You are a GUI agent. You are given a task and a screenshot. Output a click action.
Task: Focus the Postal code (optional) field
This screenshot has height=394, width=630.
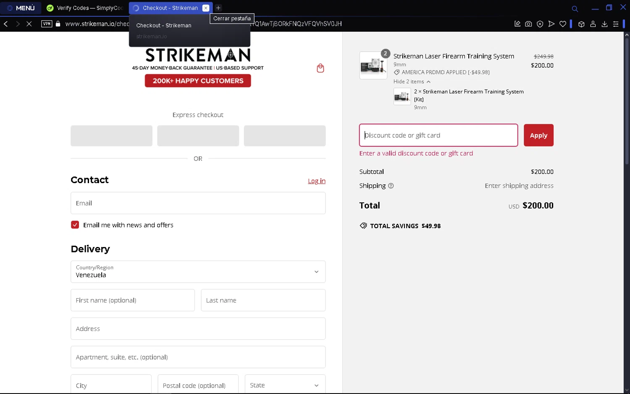pyautogui.click(x=198, y=384)
